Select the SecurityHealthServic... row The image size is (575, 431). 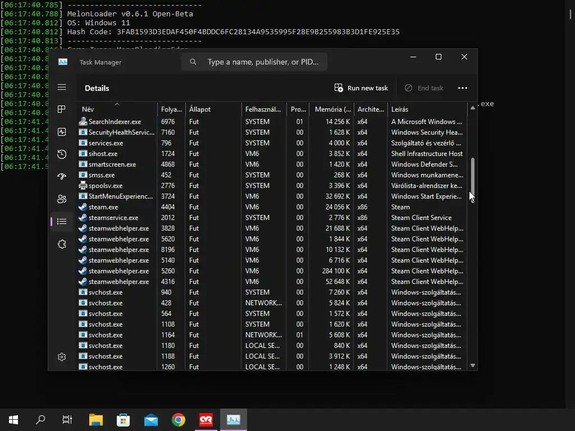point(272,132)
